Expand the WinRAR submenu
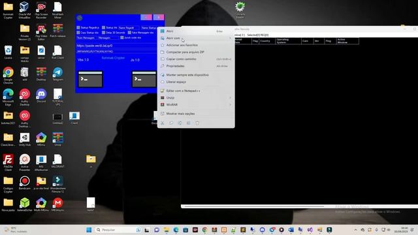 coord(196,104)
